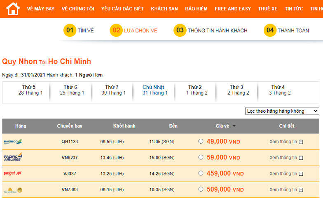Open the YÊU CẦU ĐẶC BIỆT menu
This screenshot has height=199, width=323.
(x=123, y=9)
